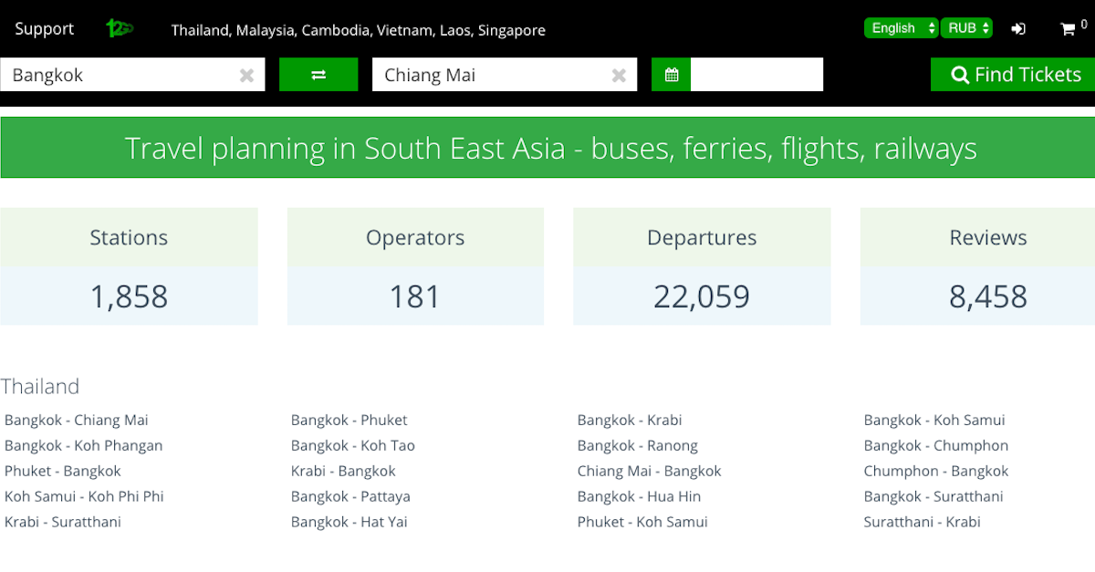The width and height of the screenshot is (1095, 572).
Task: Open the Phuket - Koh Samui route
Action: click(x=642, y=522)
